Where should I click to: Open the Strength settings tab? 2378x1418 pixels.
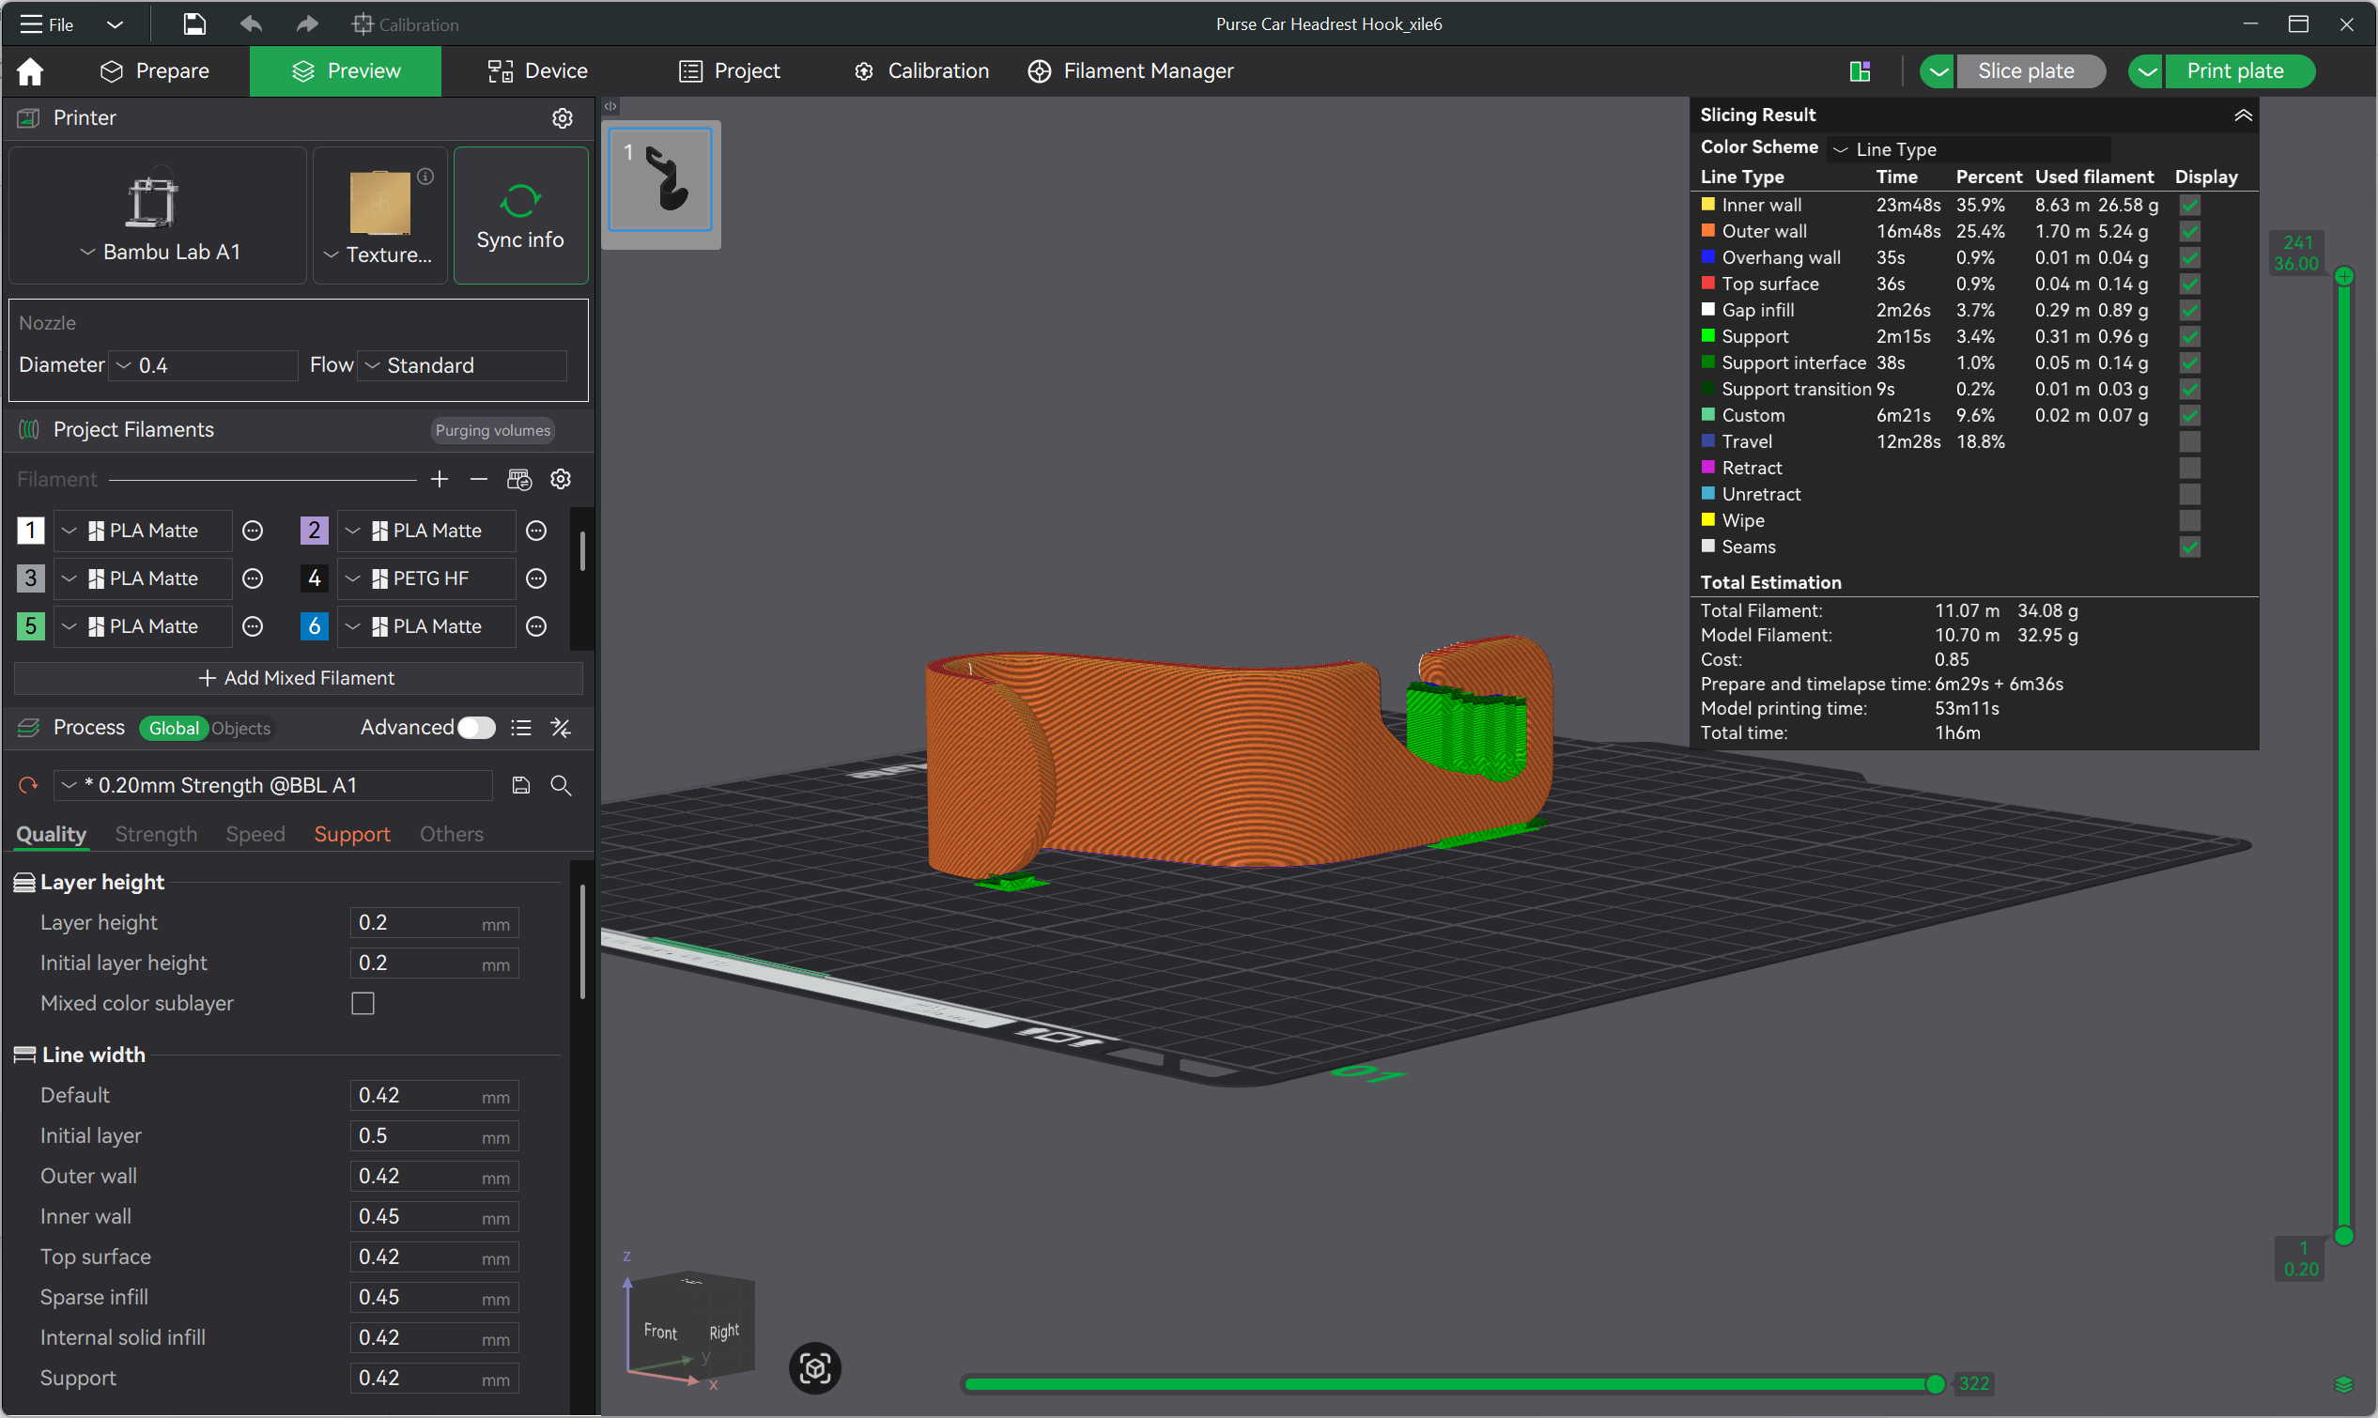tap(156, 834)
